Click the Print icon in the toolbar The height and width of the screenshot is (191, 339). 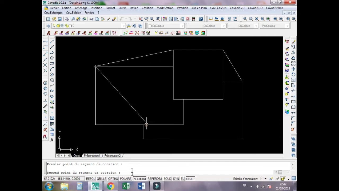67,19
